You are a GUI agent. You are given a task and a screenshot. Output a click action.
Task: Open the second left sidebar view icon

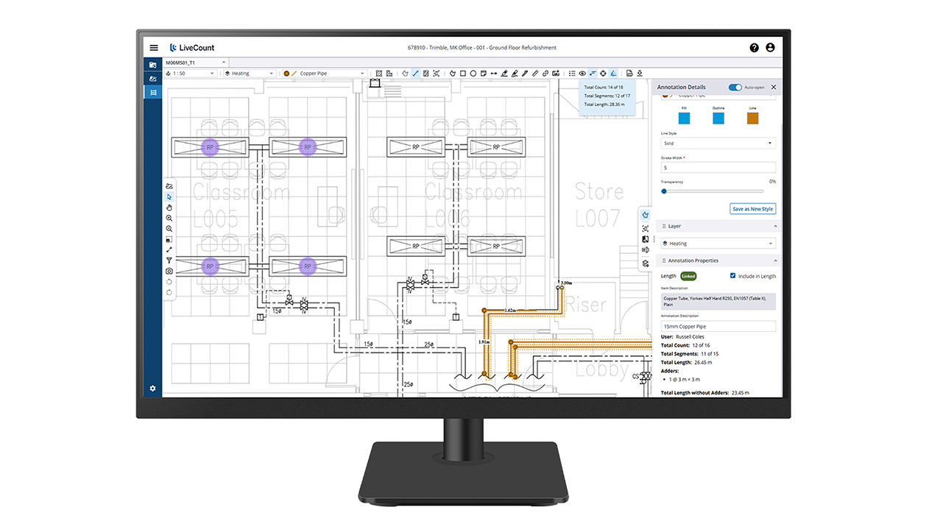coord(153,79)
